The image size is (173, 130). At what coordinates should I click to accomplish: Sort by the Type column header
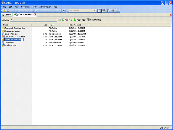click(x=58, y=25)
